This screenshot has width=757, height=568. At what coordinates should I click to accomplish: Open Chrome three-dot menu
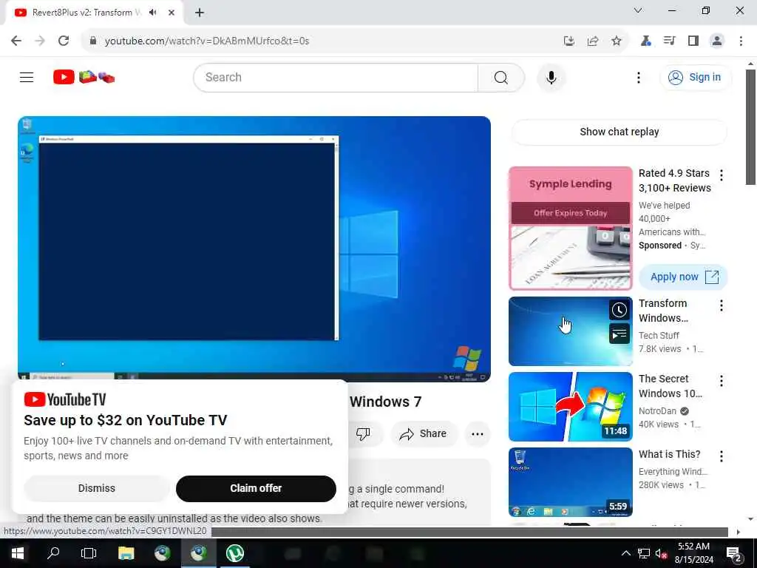point(741,41)
